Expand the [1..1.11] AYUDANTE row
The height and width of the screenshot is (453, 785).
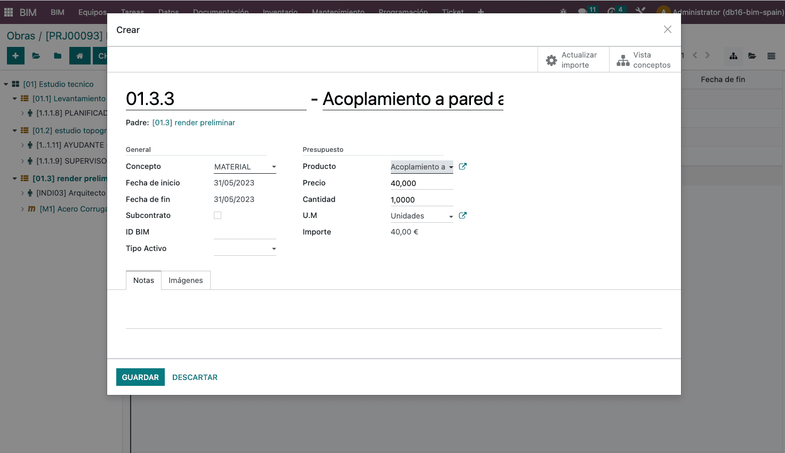[22, 145]
